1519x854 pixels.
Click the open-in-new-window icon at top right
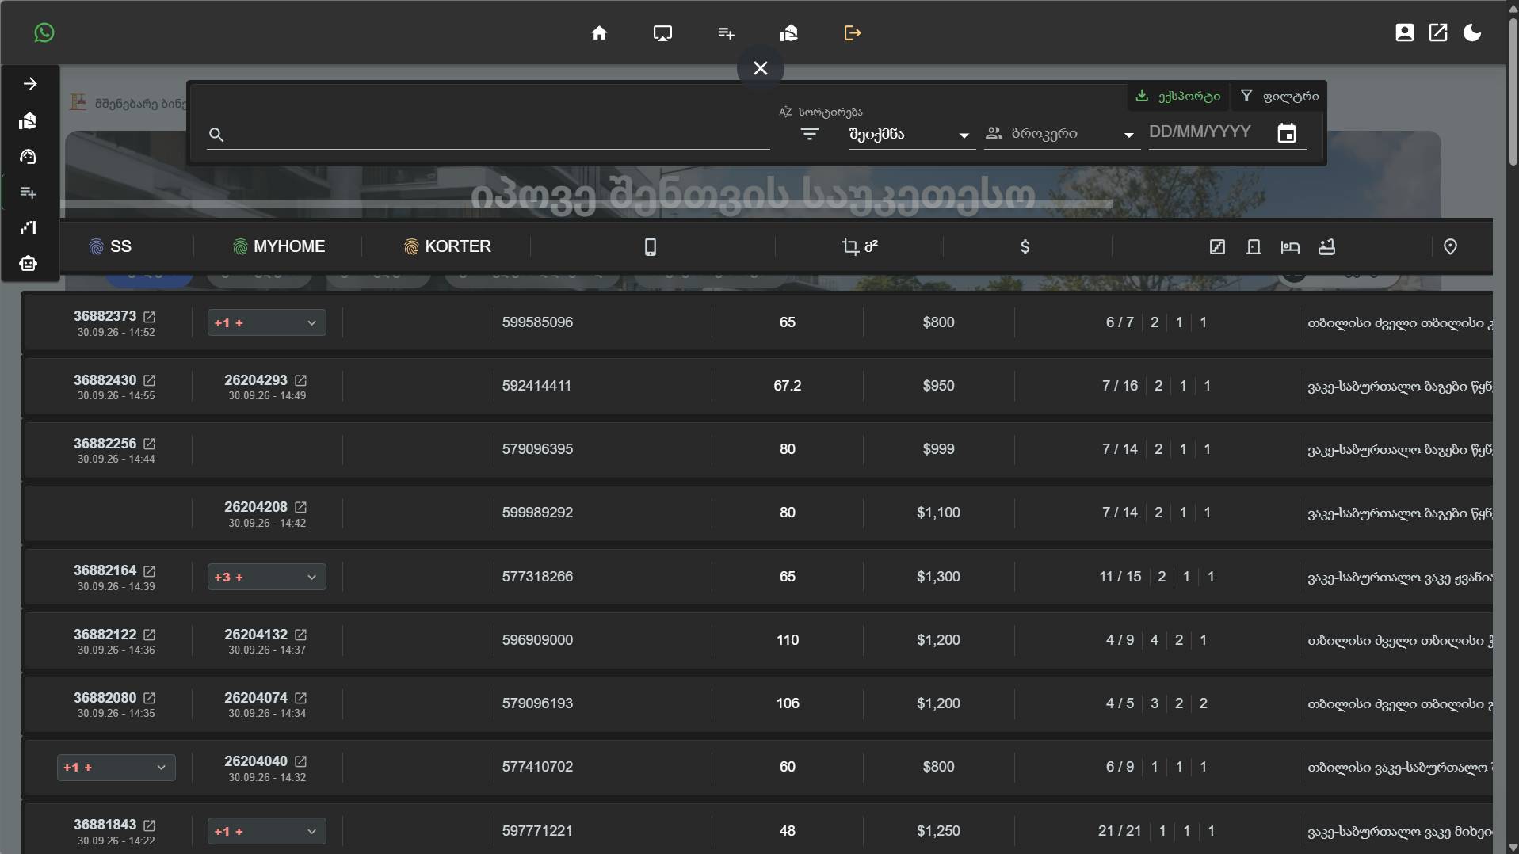coord(1438,32)
